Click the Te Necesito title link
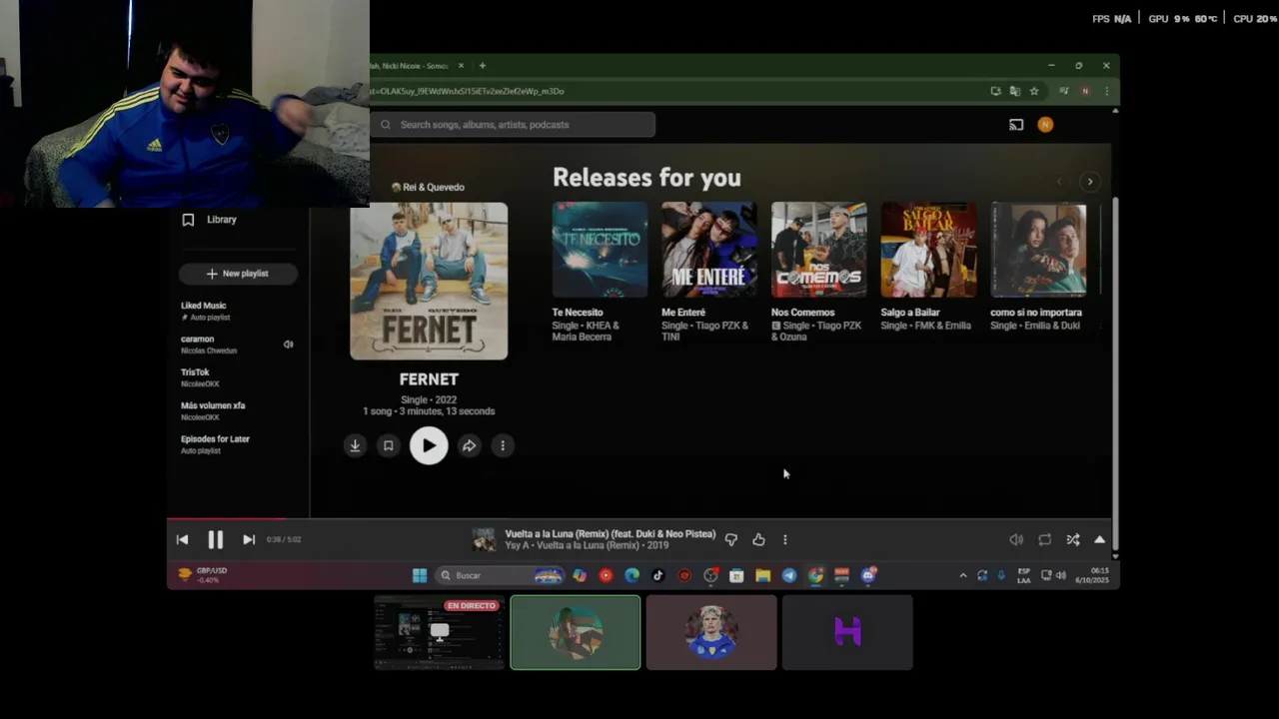Screen dimensions: 1279x719 578,313
